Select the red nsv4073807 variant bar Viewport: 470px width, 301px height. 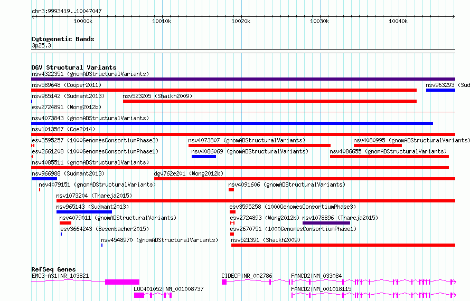259,145
